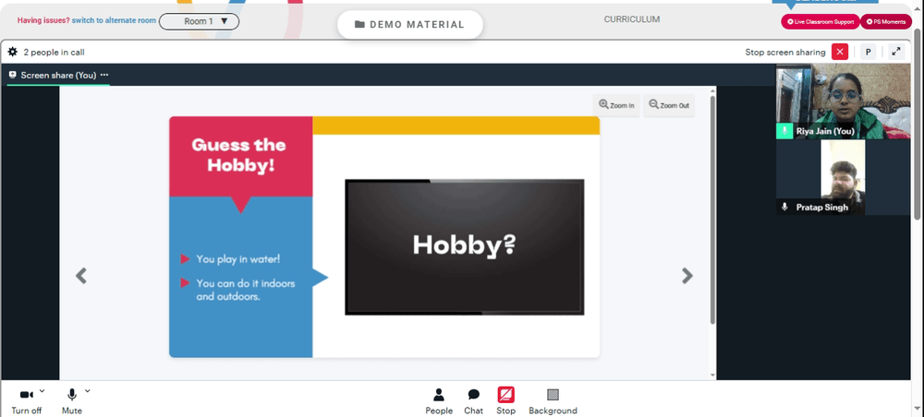The width and height of the screenshot is (924, 417).
Task: Turn off the camera
Action: click(x=27, y=401)
